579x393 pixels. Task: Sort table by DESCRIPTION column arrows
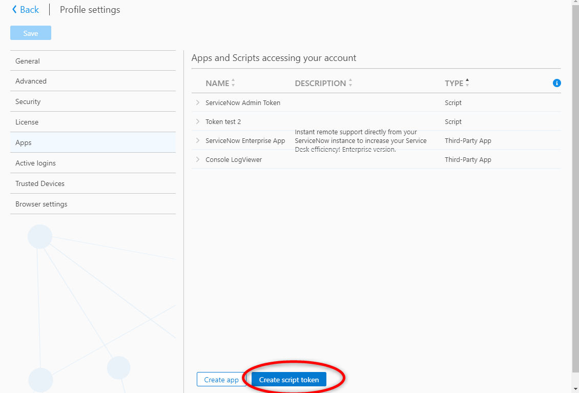click(350, 83)
